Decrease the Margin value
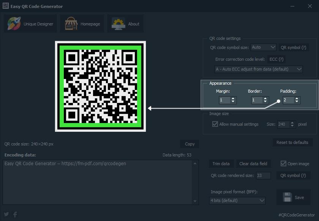319x221 pixels. click(x=233, y=101)
